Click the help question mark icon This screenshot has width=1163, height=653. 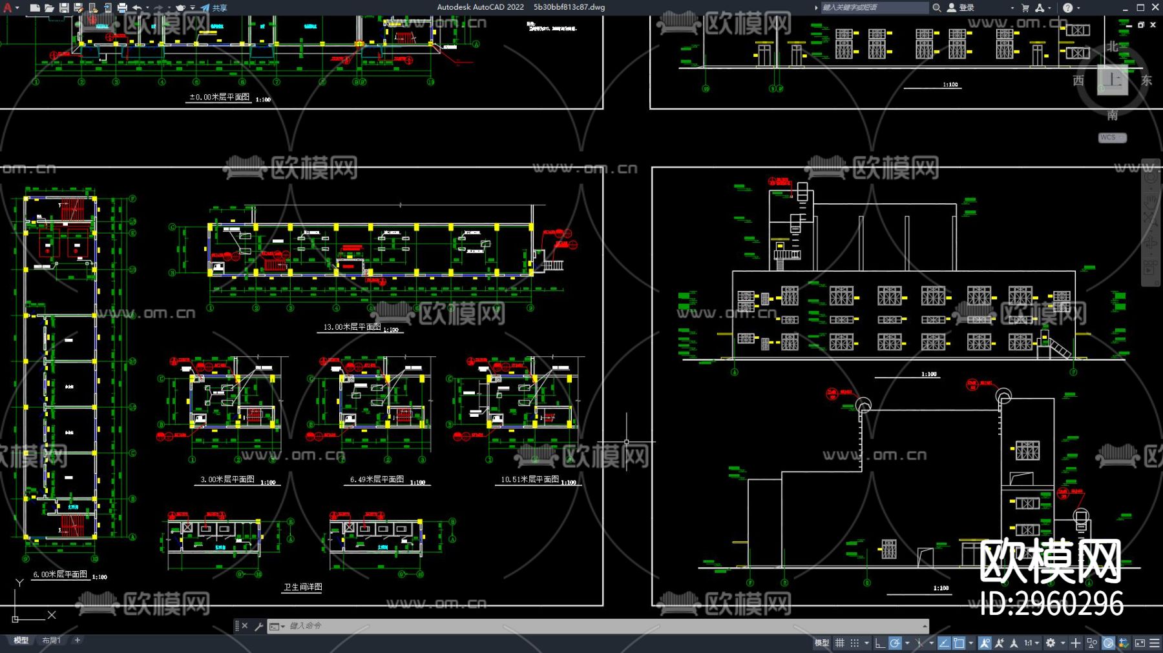1067,8
